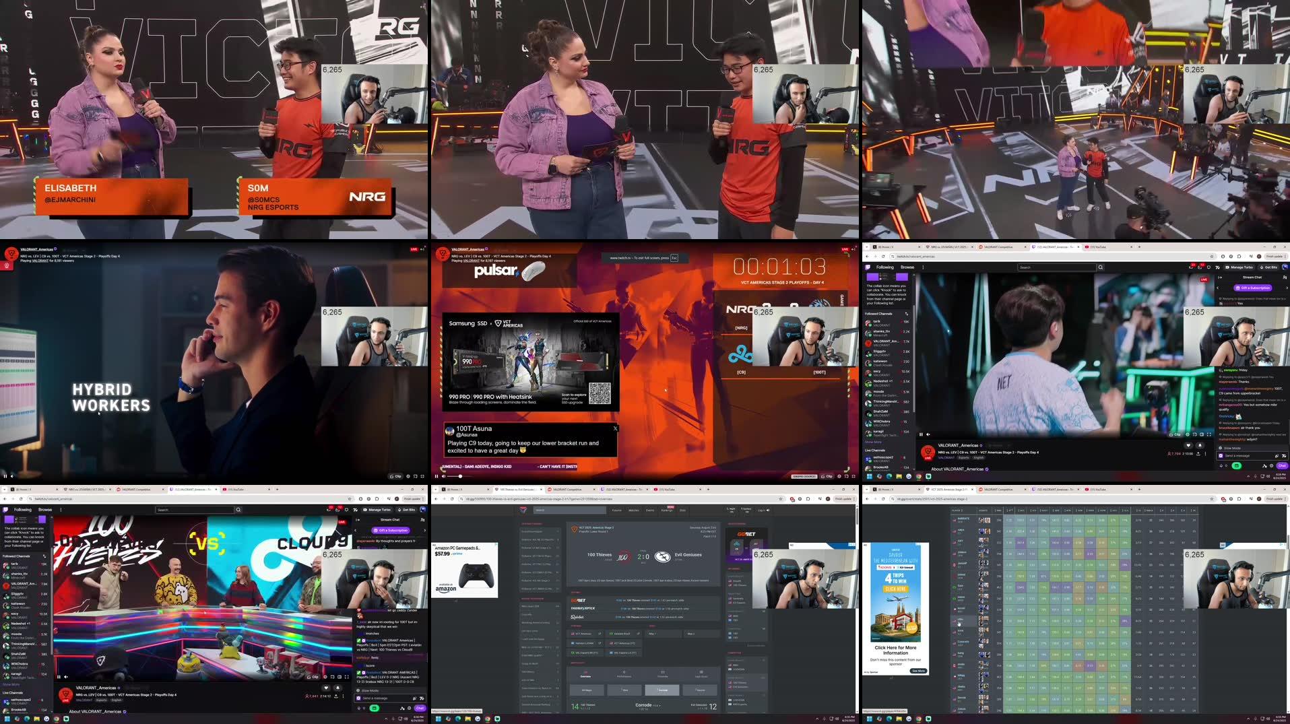Open VCT Americas stream link on VLR match page

tap(585, 634)
